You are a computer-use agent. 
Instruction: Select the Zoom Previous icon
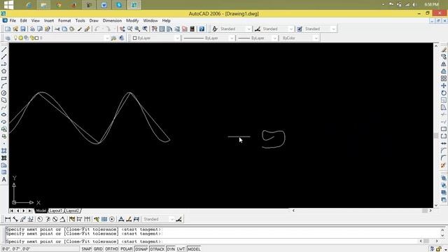tap(145, 29)
